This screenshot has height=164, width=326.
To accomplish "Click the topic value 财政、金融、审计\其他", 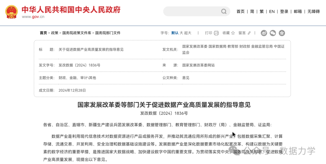I will tap(77, 78).
